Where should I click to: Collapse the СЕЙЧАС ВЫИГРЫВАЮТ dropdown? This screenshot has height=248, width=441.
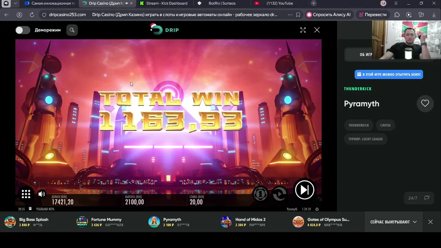[x=393, y=222]
